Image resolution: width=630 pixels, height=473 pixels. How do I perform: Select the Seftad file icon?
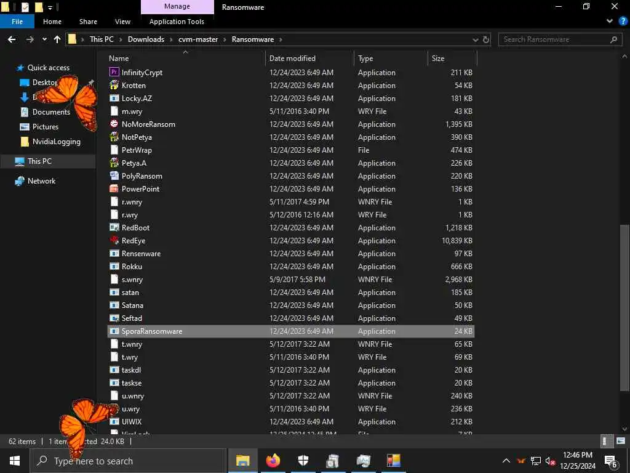(114, 318)
